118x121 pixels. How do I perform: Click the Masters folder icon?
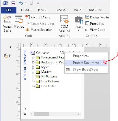click(x=38, y=72)
